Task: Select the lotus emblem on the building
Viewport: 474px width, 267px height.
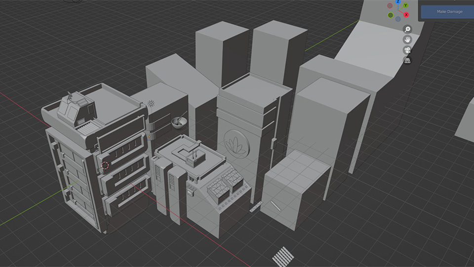Action: coord(236,143)
